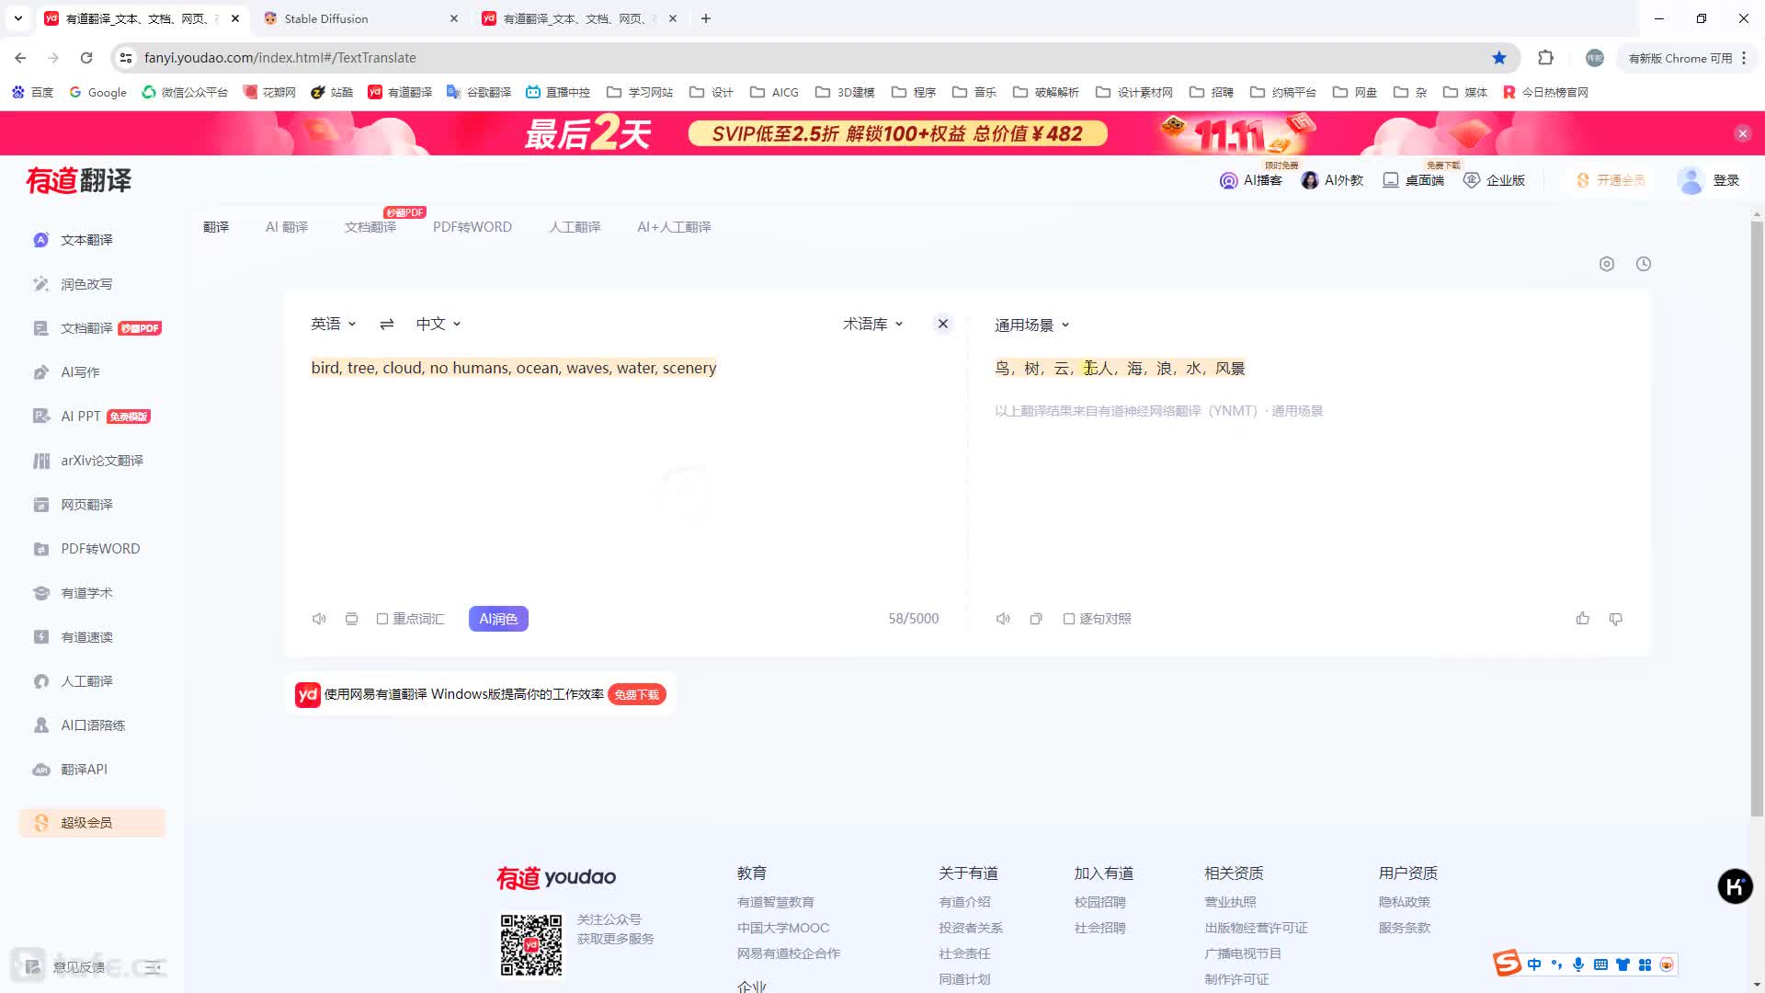The image size is (1765, 993).
Task: Open the 企业版 enterprise edition
Action: [1494, 180]
